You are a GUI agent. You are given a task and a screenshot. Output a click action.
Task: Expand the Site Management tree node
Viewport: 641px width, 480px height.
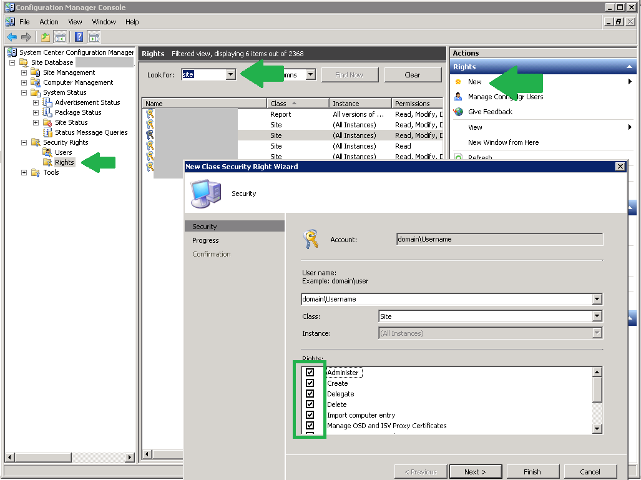click(x=23, y=72)
